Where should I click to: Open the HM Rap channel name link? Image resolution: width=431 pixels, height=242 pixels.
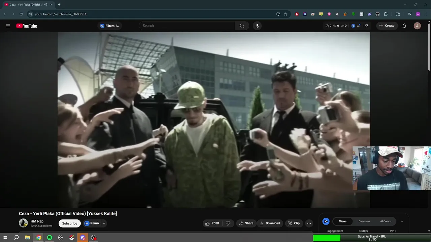37,221
